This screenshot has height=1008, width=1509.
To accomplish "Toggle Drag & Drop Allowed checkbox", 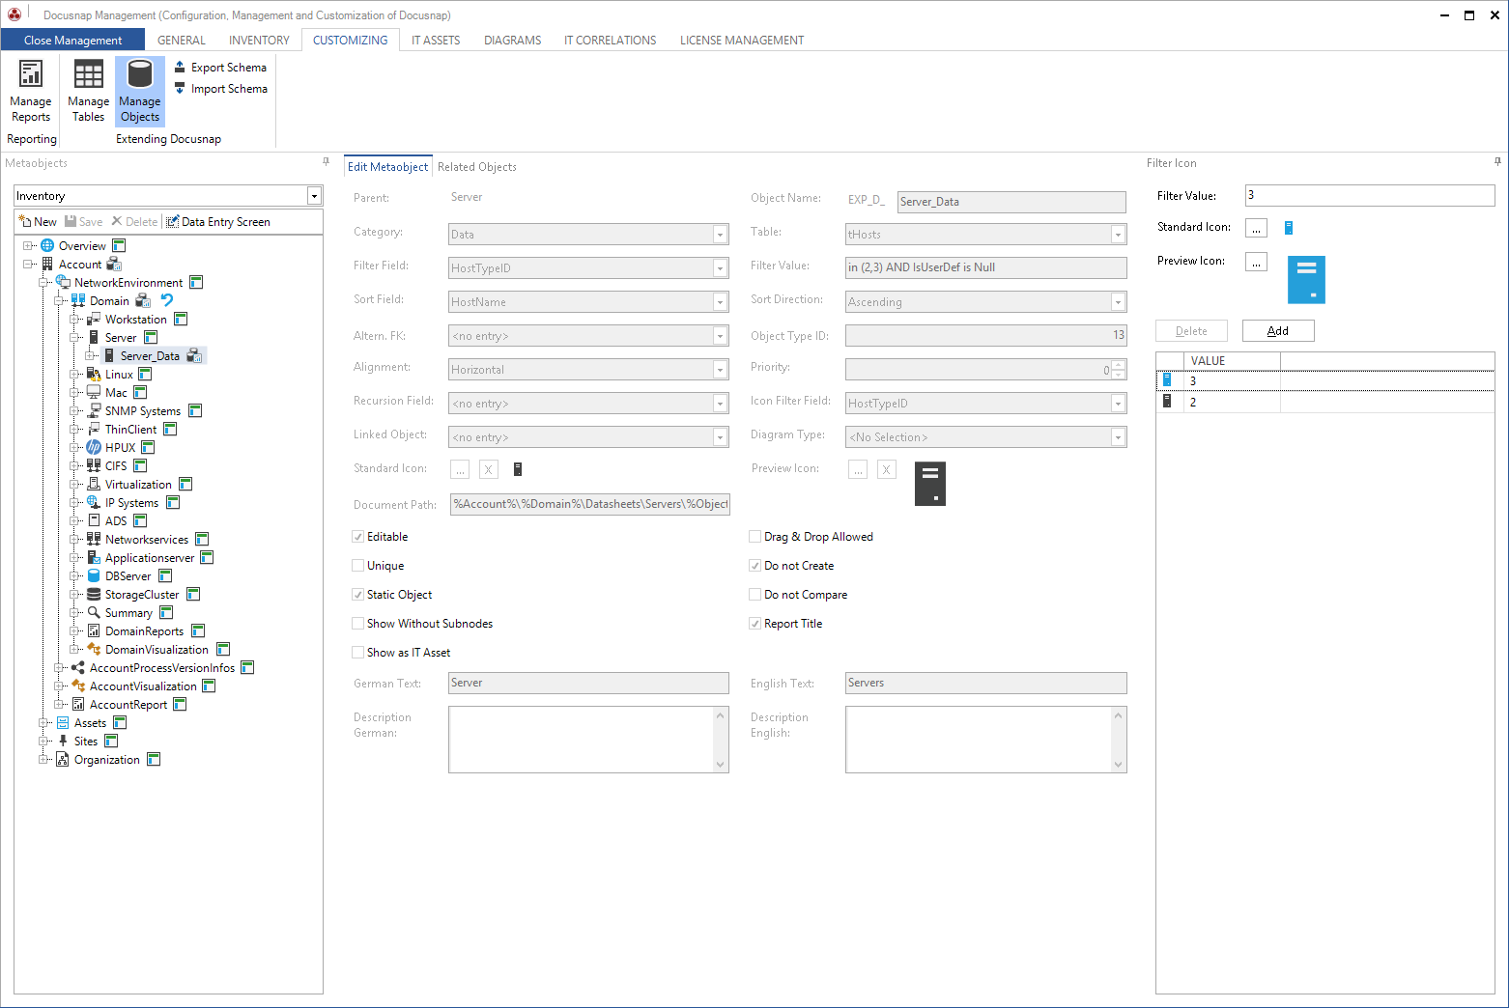I will 755,537.
